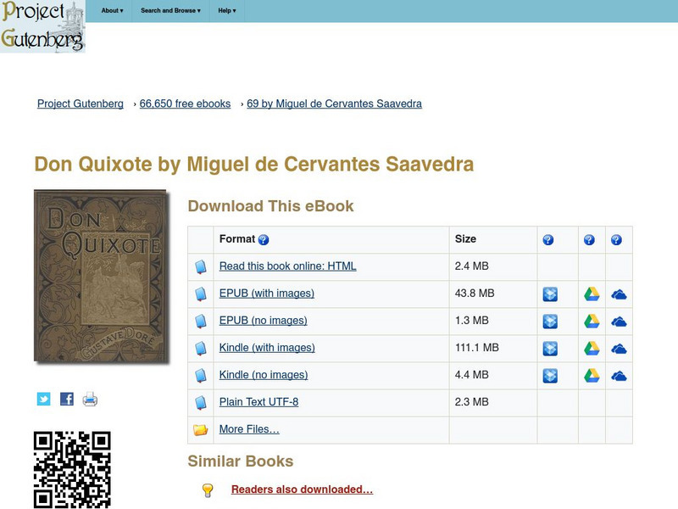The height and width of the screenshot is (509, 678).
Task: Save EPUB (with images) to Dropbox
Action: pos(551,294)
